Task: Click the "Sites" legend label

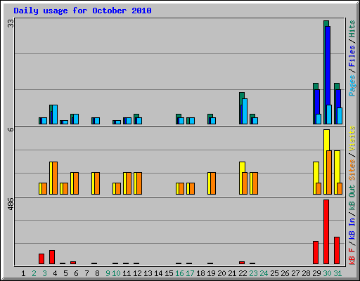Action: pos(352,170)
